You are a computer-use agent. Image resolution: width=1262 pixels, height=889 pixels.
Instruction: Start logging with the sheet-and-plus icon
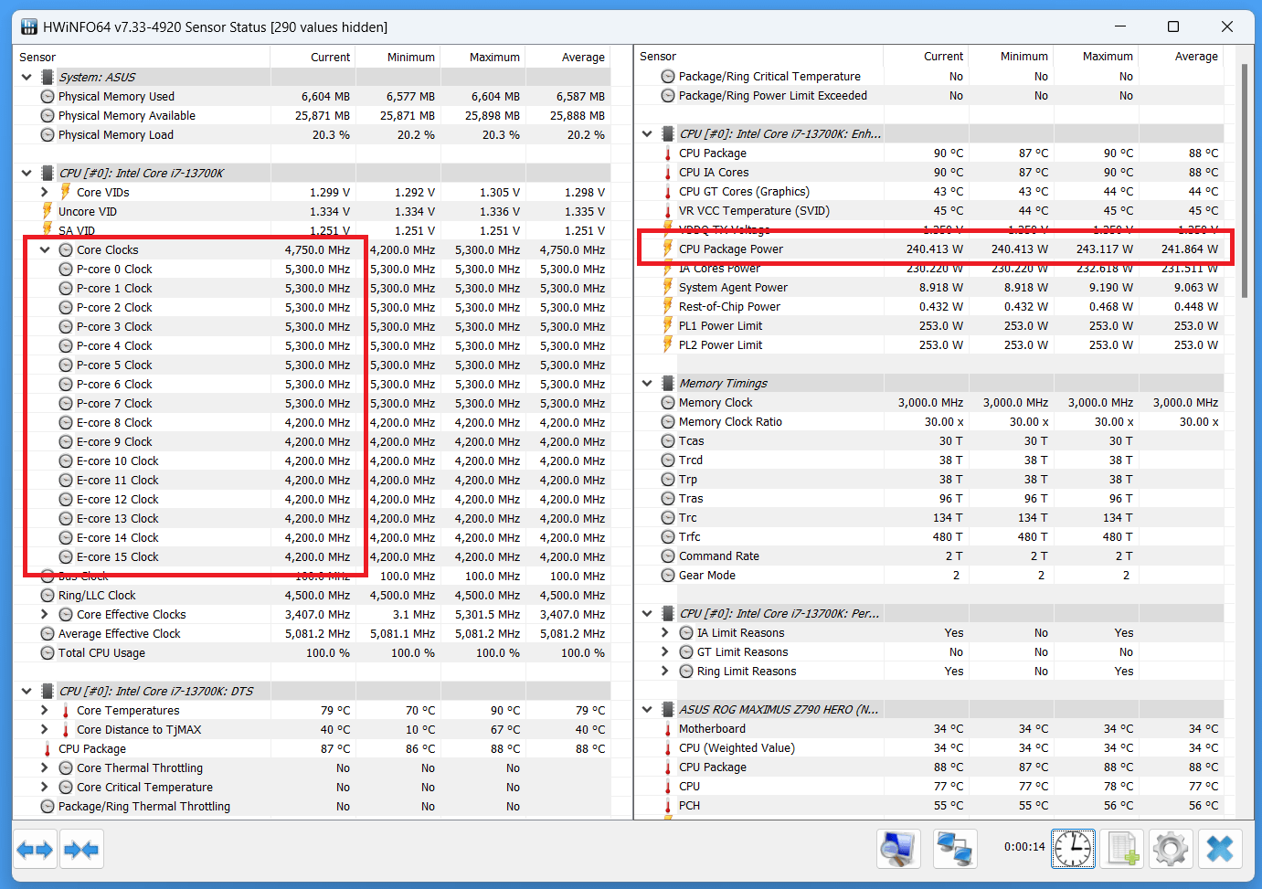pos(1122,849)
